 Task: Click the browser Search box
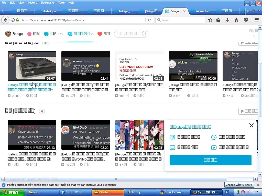tap(180, 20)
